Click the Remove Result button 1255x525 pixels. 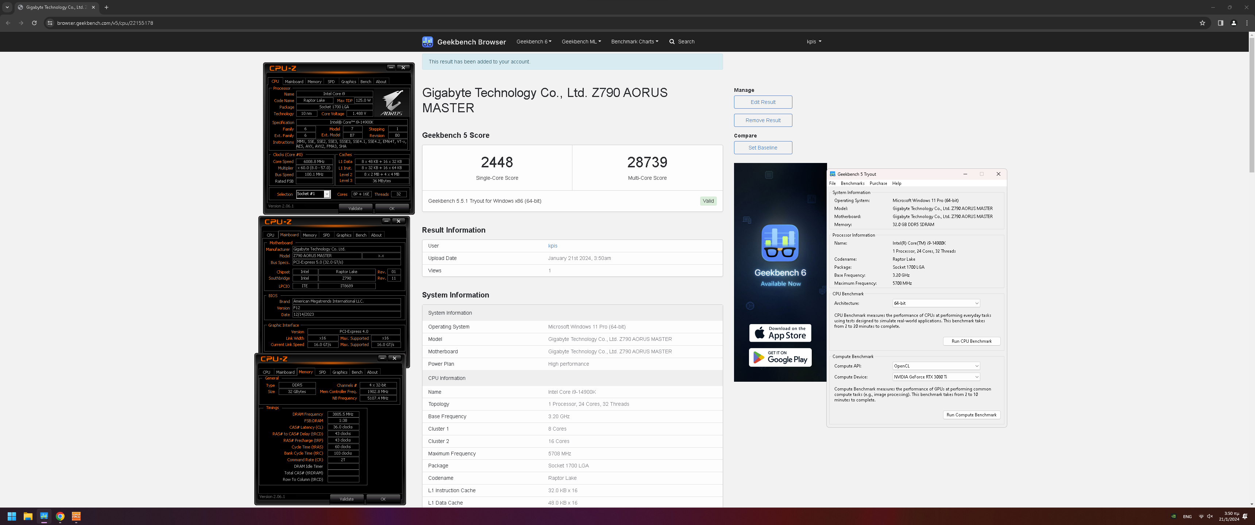[x=763, y=120]
